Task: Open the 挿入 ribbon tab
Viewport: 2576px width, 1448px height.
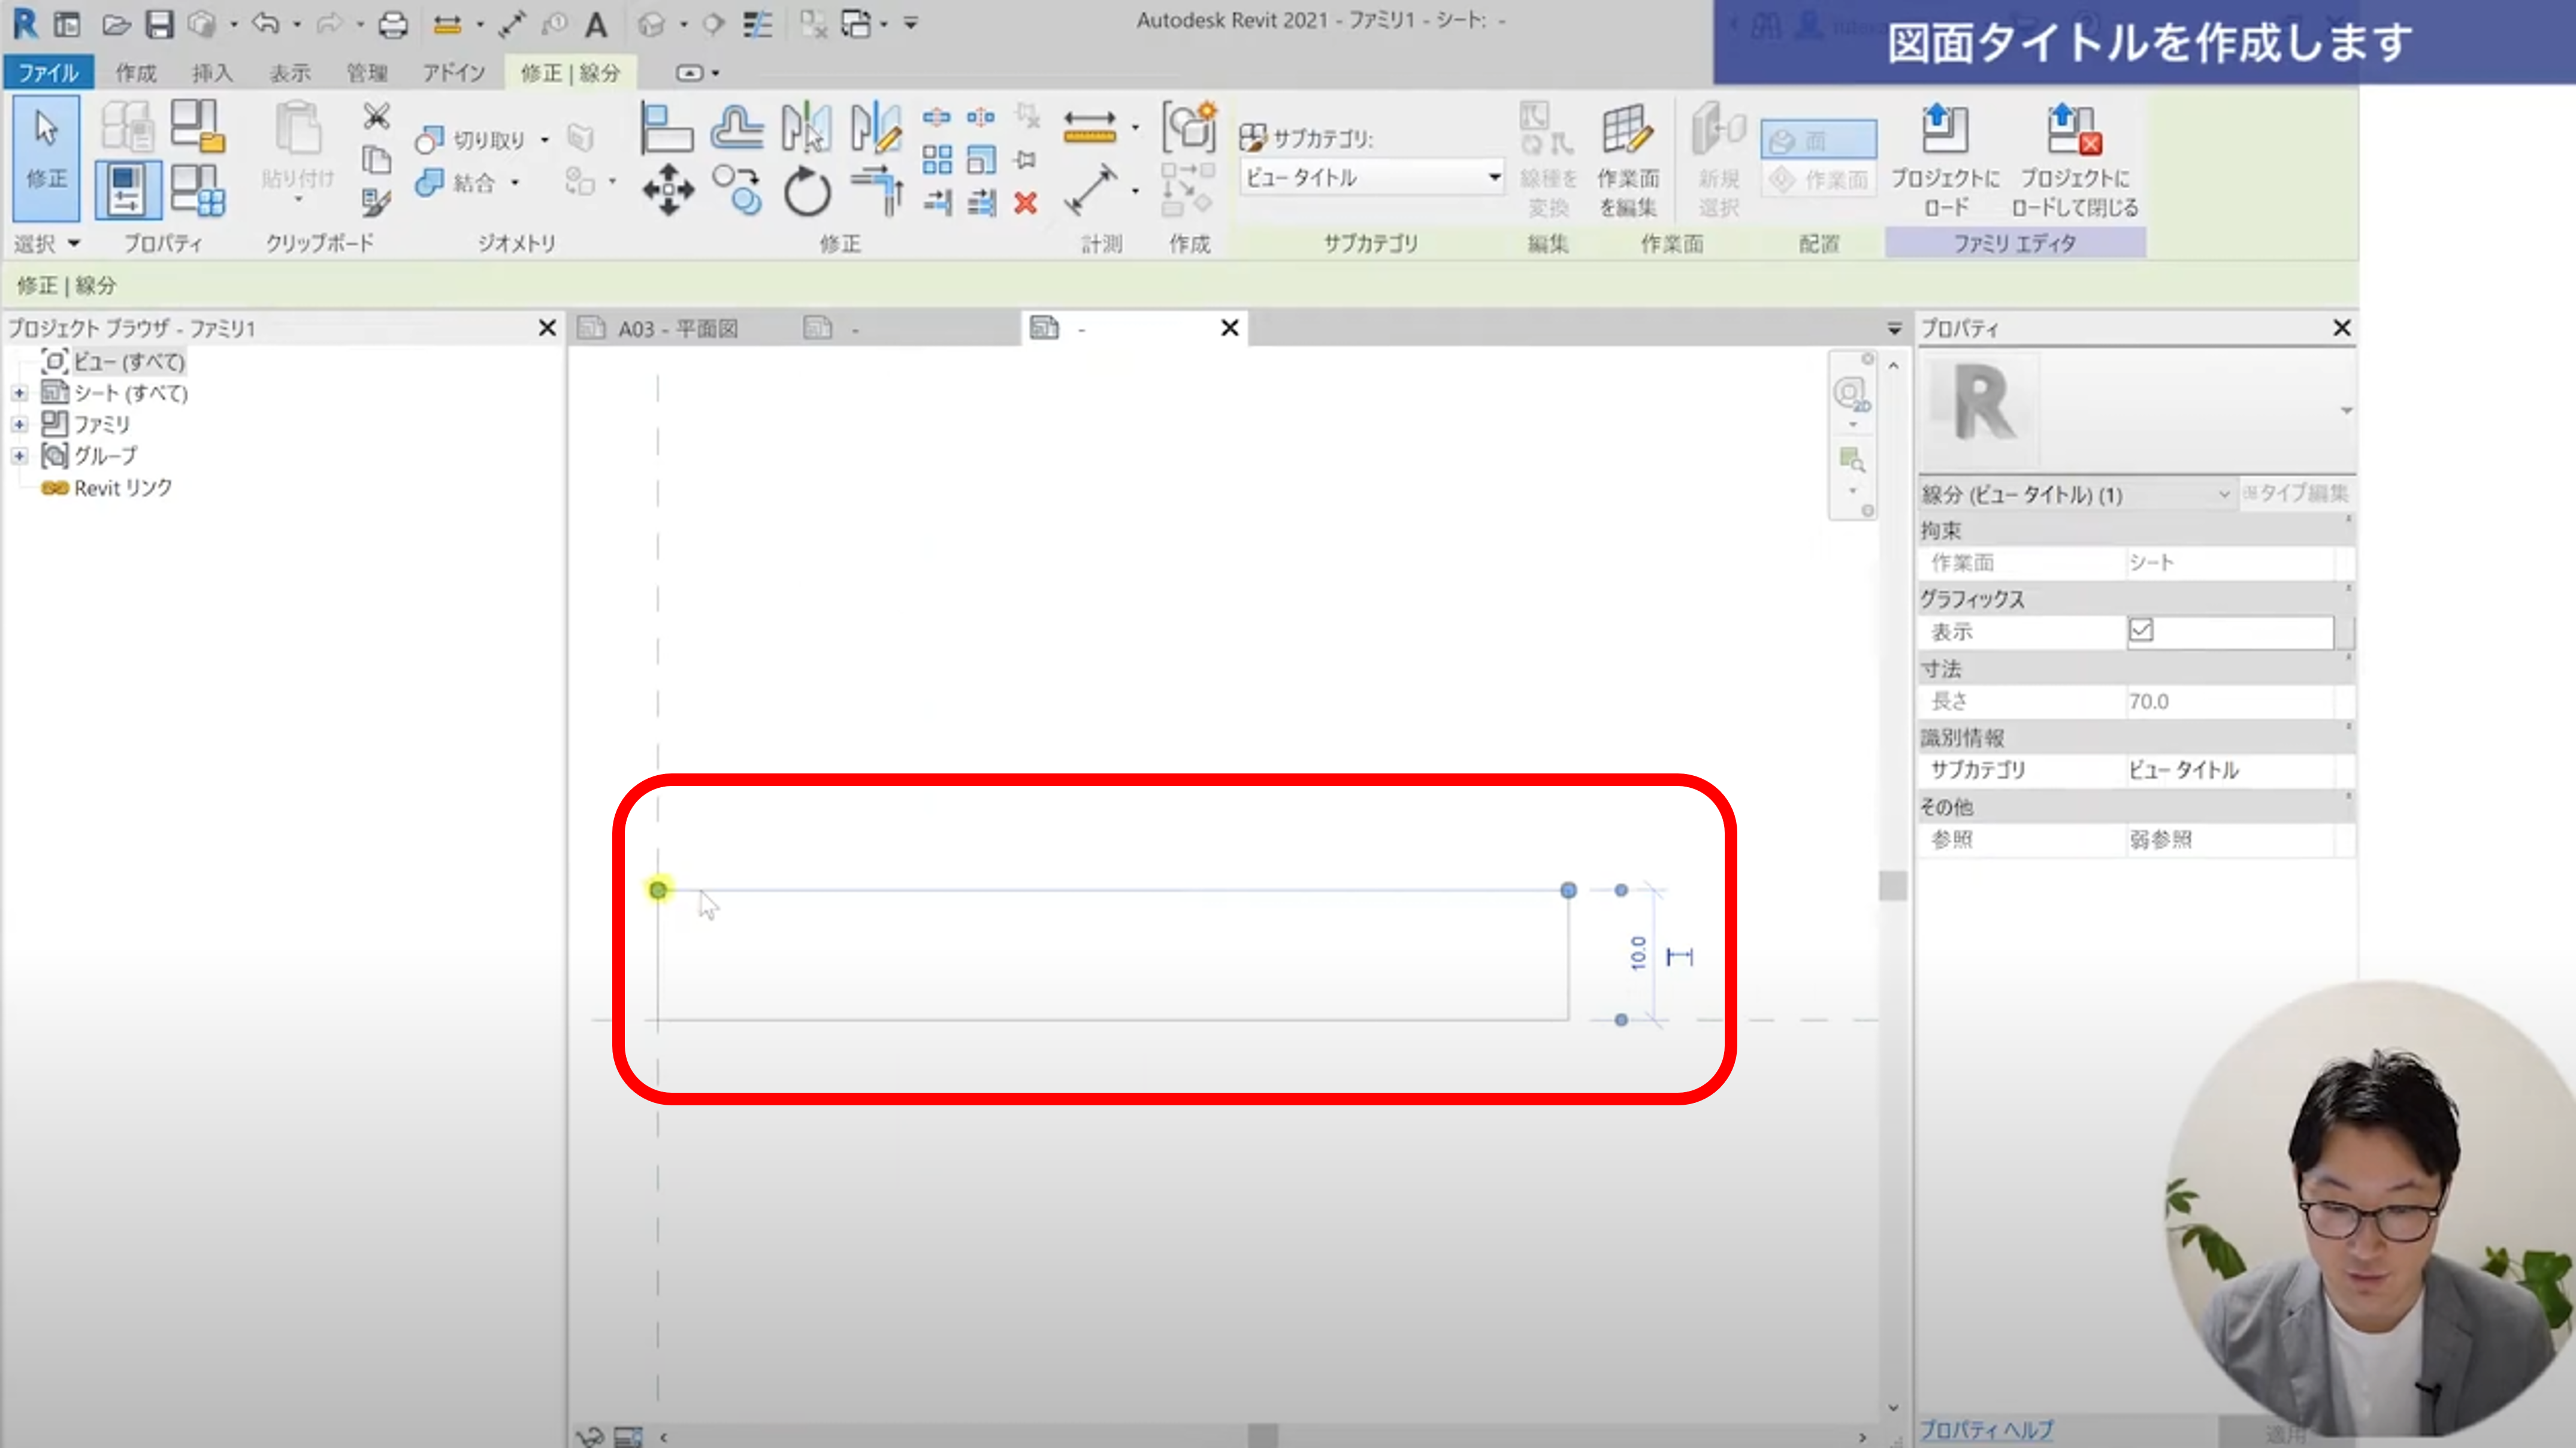Action: [212, 72]
